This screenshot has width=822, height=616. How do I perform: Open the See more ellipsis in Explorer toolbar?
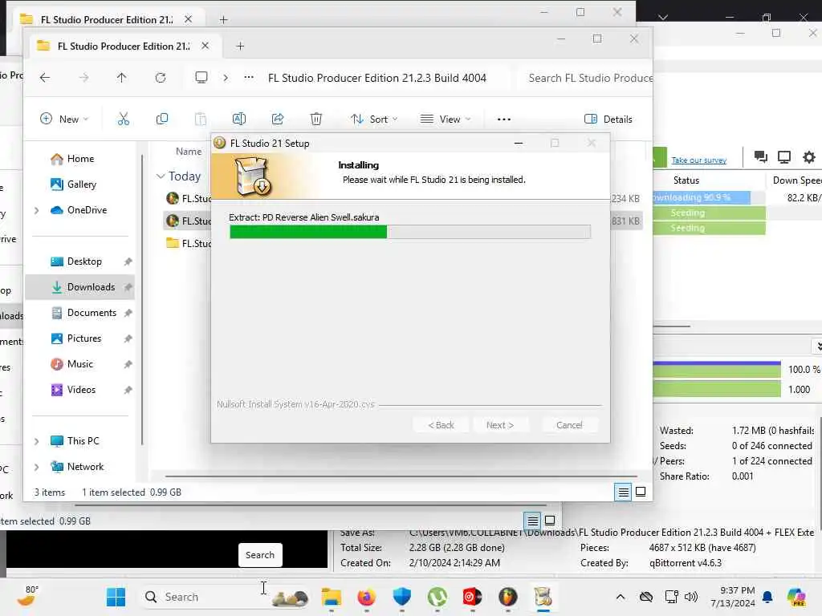click(x=504, y=120)
